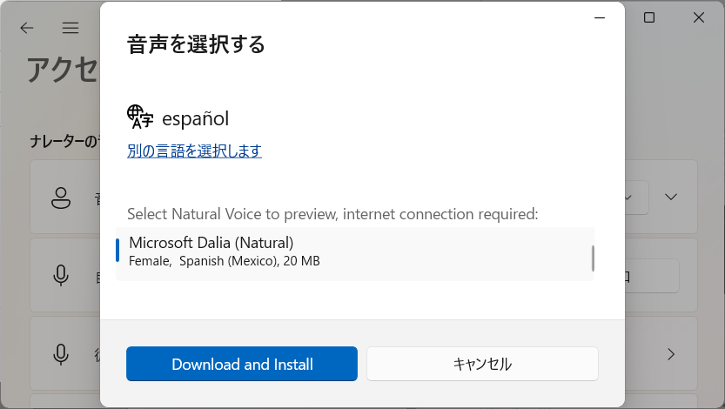Click the upper microphone icon in settings

[61, 276]
